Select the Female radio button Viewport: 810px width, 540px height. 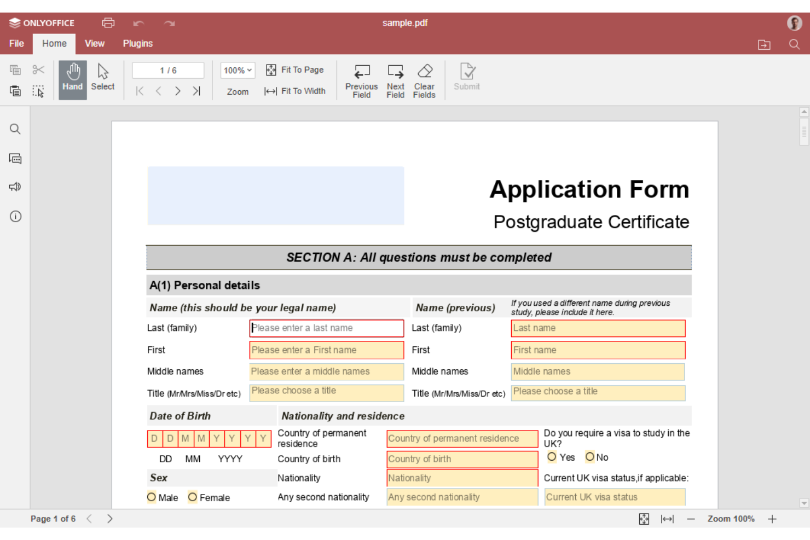[x=193, y=497]
